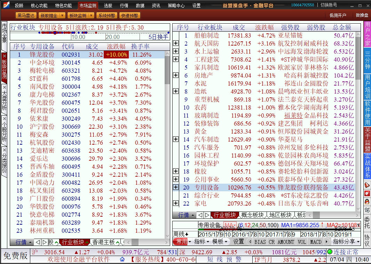Expand the 房地产 sector plus box
Image resolution: width=371 pixels, height=264 pixels.
click(x=176, y=75)
